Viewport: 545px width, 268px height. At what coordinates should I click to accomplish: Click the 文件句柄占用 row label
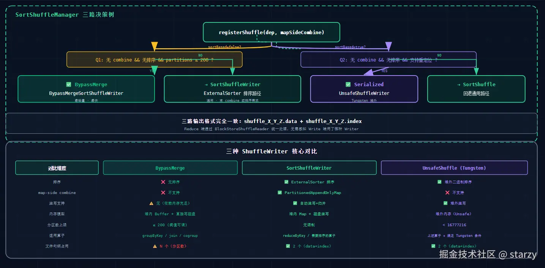click(x=57, y=246)
